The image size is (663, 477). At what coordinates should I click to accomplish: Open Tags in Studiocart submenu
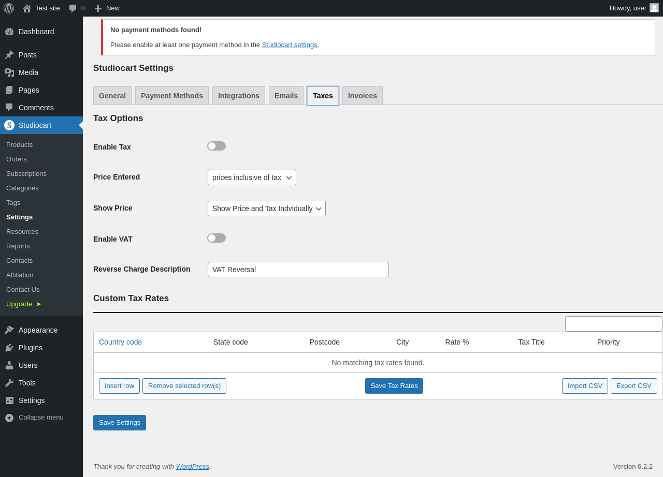coord(13,203)
